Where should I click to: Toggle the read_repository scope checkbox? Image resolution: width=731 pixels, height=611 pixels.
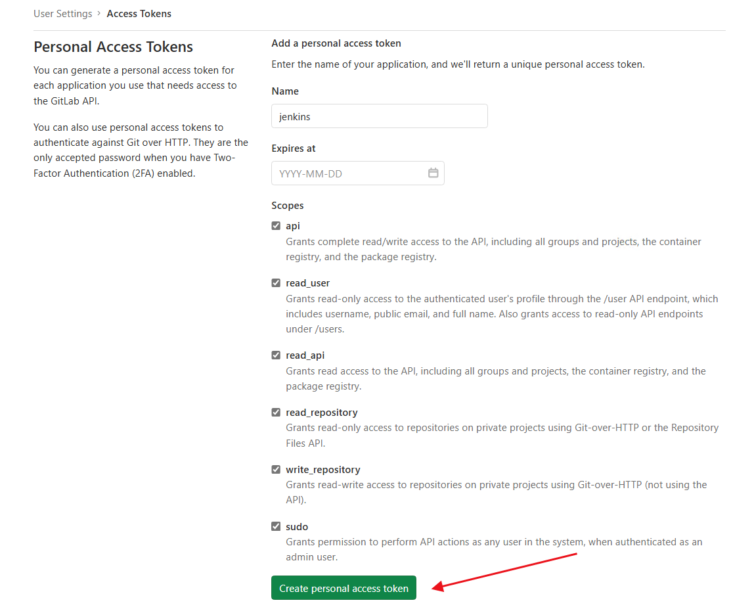276,413
